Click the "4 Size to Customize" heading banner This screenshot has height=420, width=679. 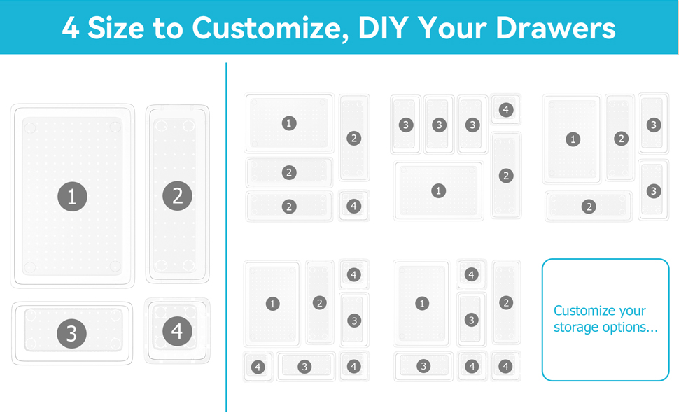(339, 27)
